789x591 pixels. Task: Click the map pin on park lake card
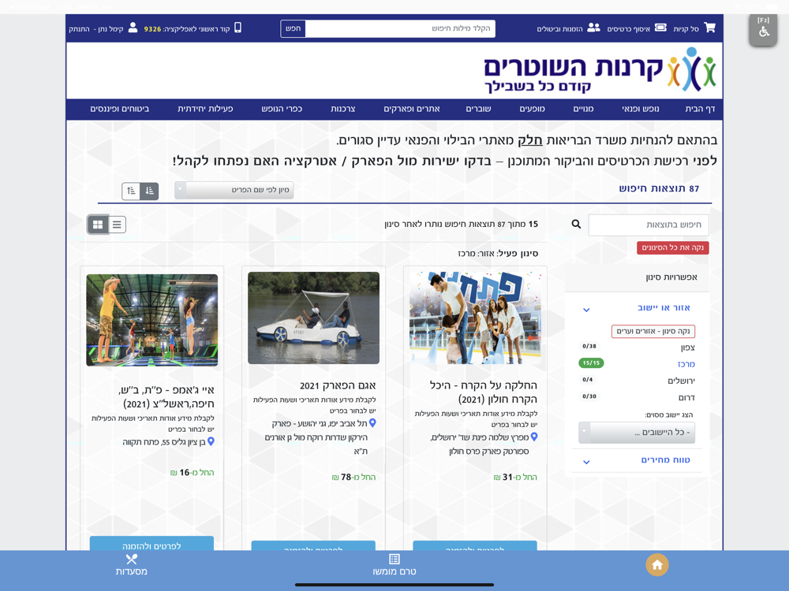[372, 423]
